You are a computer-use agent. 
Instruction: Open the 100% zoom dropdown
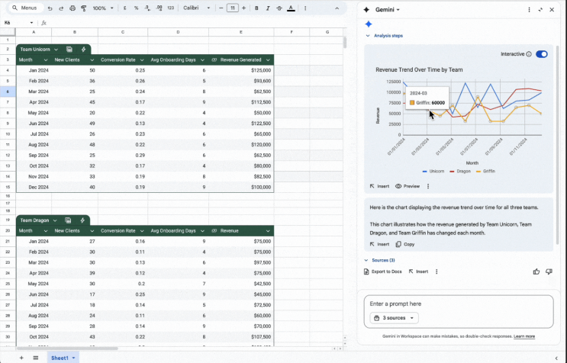coord(103,8)
